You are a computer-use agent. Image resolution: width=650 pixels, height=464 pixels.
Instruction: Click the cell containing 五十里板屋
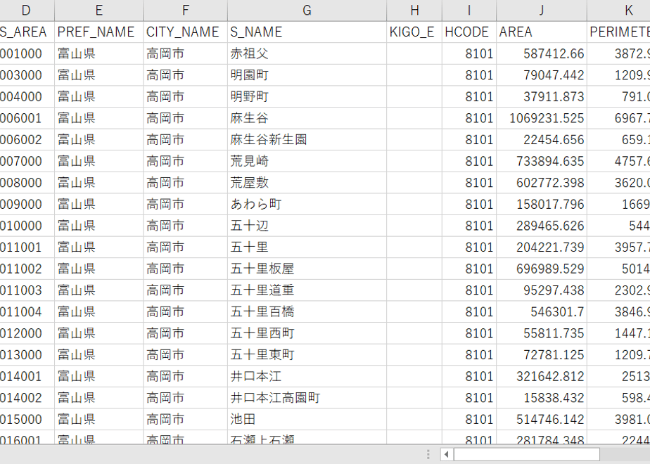(307, 269)
